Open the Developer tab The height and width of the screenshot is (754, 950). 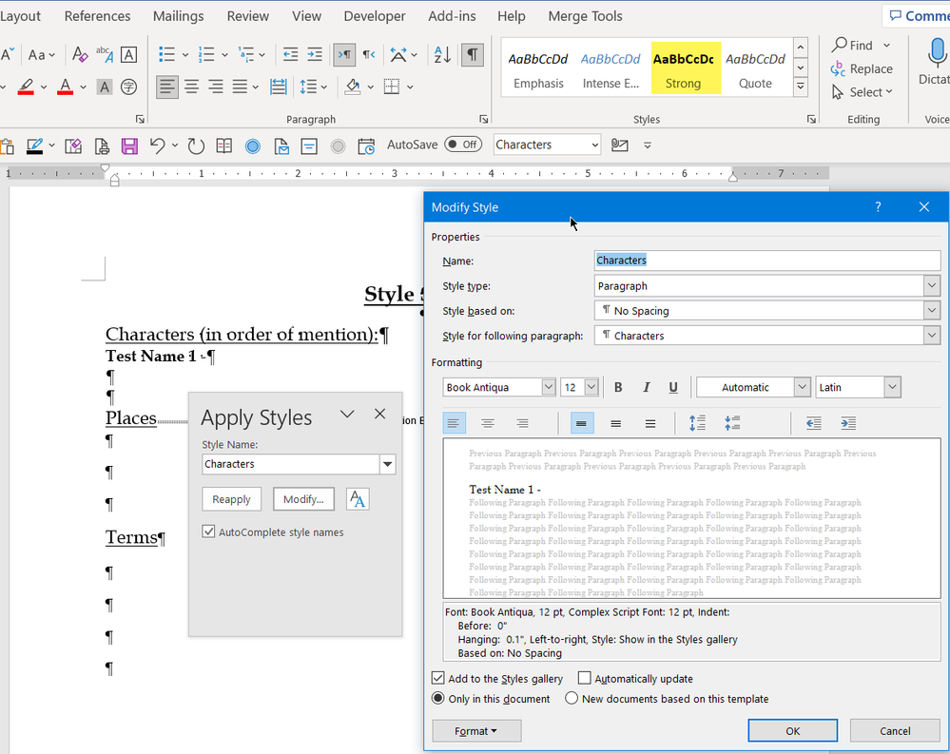point(375,16)
